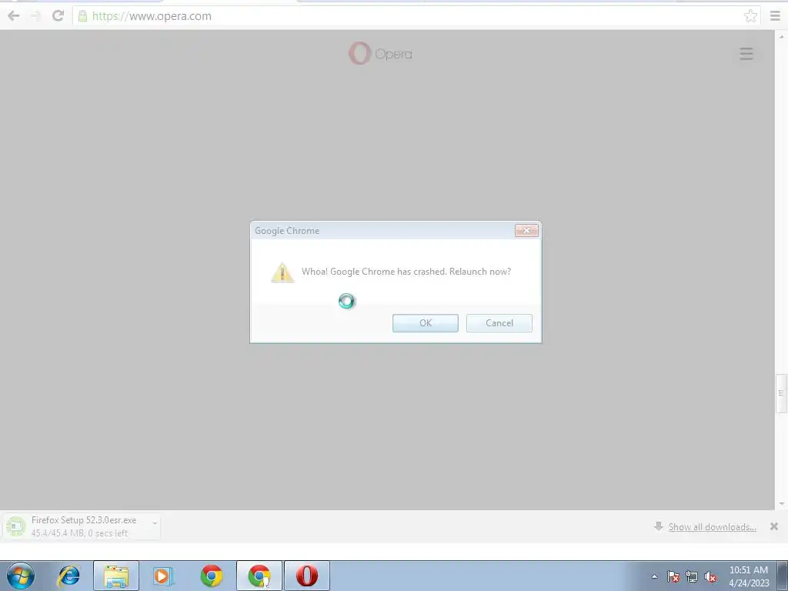
Task: Open the Chrome hamburger menu
Action: click(775, 16)
